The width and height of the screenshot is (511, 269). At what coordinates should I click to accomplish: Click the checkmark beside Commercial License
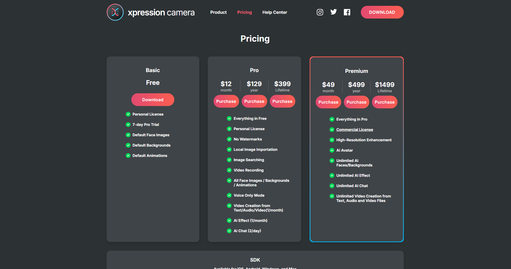pos(332,130)
